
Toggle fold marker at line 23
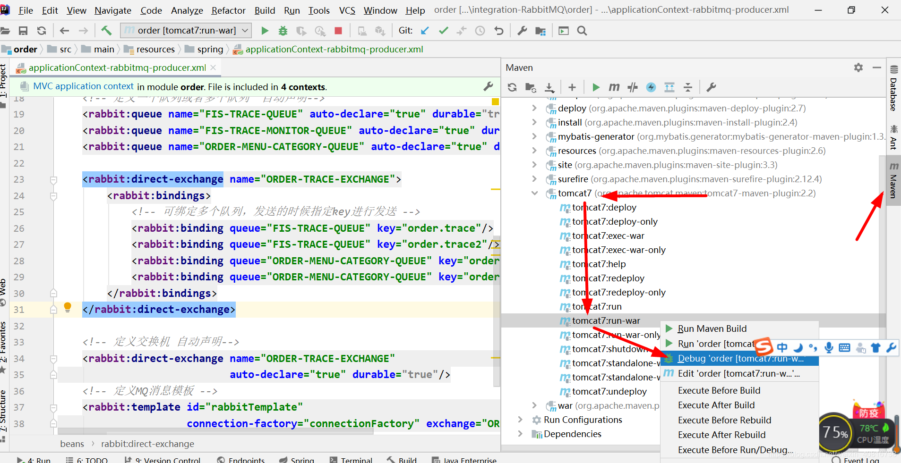pos(53,180)
